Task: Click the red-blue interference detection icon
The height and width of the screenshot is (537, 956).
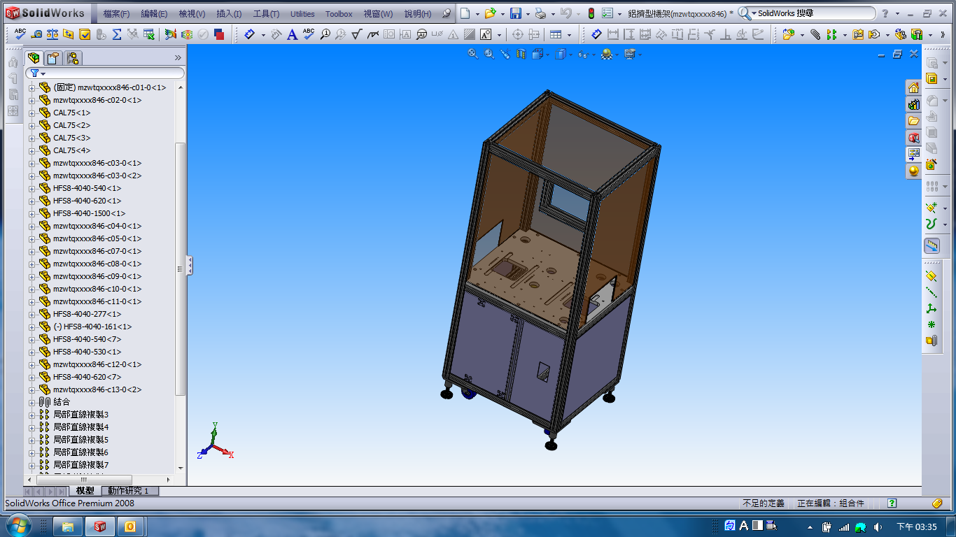Action: [219, 34]
